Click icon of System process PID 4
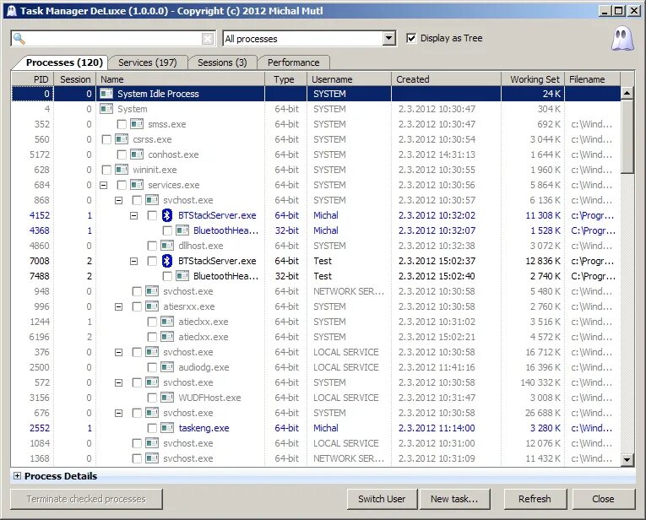This screenshot has width=646, height=520. click(106, 109)
